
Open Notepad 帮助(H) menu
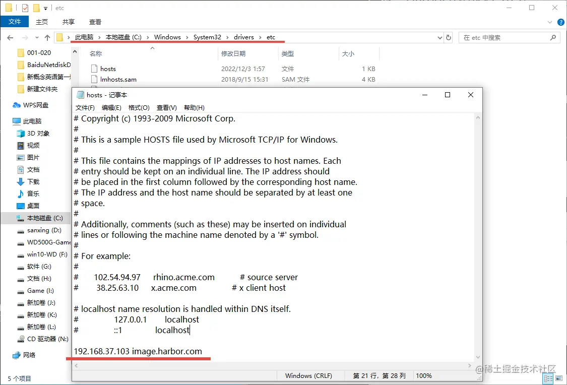pos(194,108)
